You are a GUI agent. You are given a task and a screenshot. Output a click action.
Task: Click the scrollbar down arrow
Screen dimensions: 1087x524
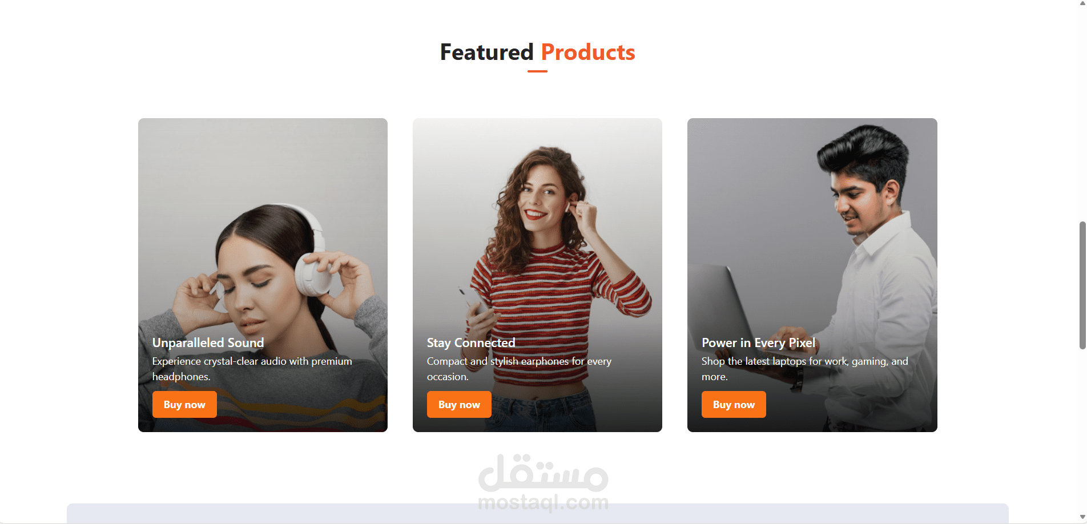1082,517
